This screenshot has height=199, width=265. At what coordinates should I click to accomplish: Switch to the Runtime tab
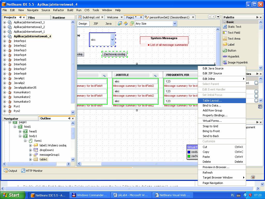pos(63,17)
